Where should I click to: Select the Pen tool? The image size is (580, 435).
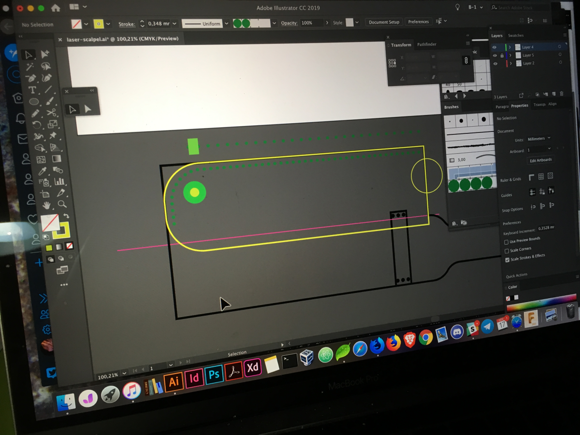31,78
